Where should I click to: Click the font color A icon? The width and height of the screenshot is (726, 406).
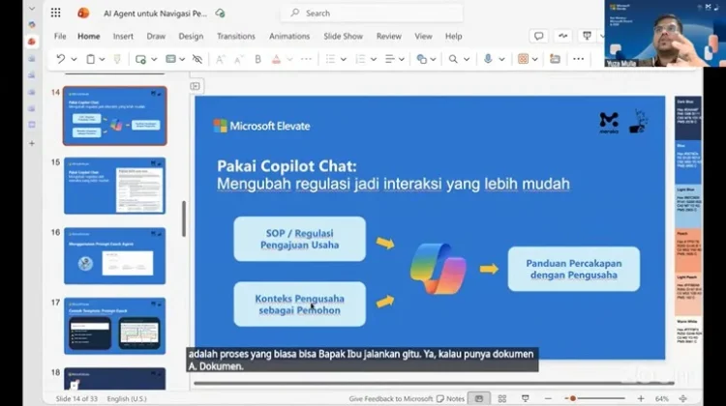[276, 59]
